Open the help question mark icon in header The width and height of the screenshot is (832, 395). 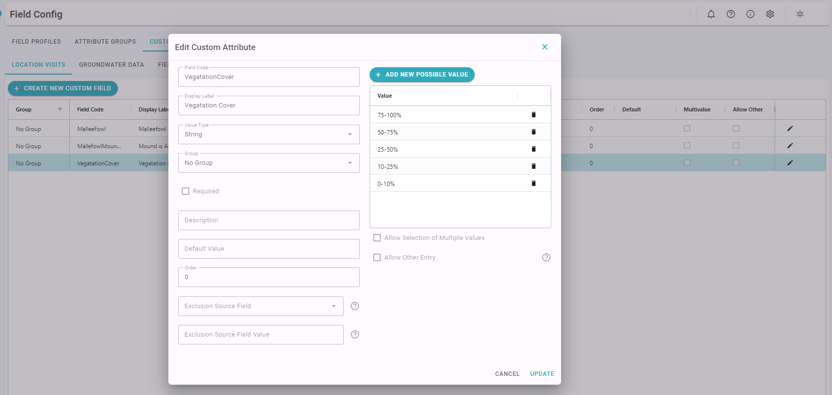click(731, 14)
